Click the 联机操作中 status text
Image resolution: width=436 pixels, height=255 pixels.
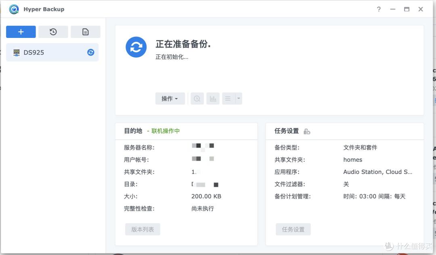click(166, 131)
